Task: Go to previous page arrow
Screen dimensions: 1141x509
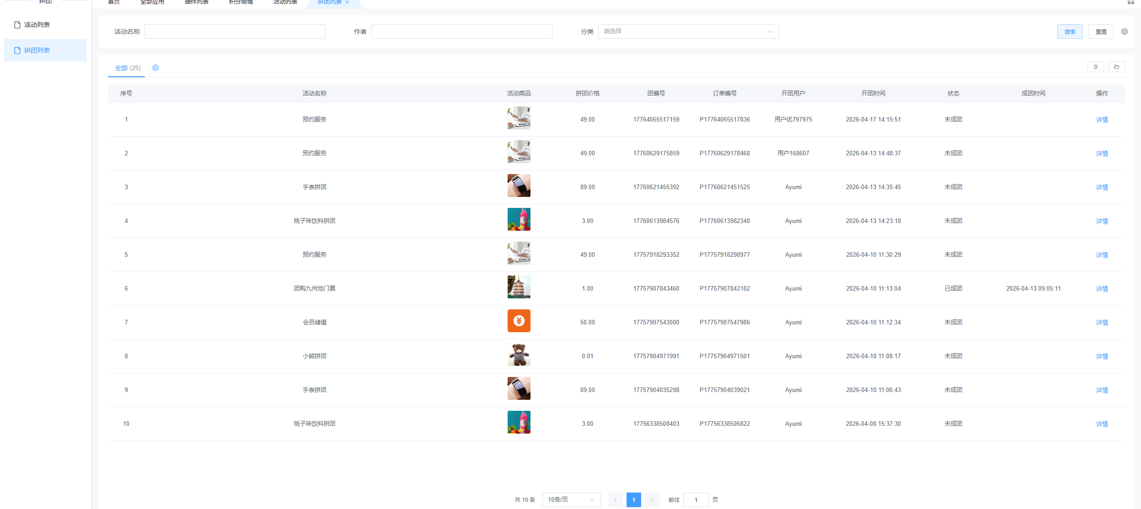Action: click(616, 500)
